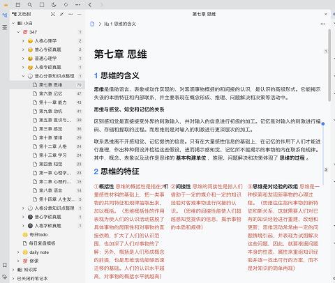Expand the 普心专硕真题 folder

[x=23, y=49]
